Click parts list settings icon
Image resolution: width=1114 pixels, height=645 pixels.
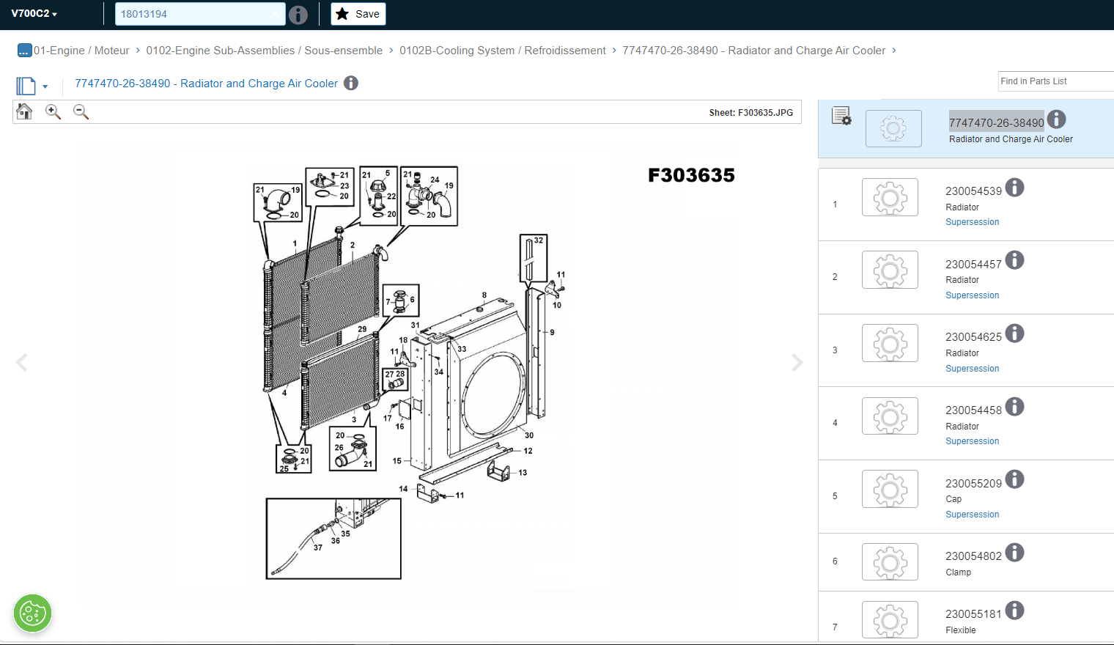pyautogui.click(x=841, y=116)
